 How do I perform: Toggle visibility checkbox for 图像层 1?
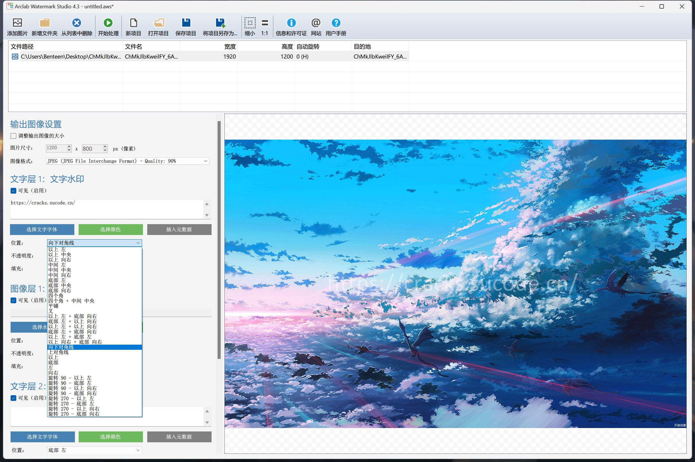tap(13, 300)
